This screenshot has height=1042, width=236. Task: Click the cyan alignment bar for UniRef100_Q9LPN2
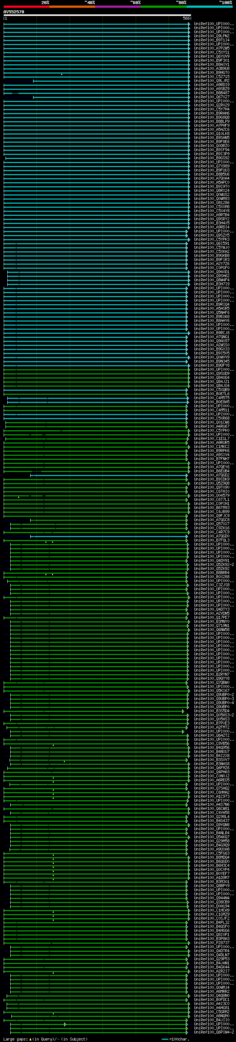[97, 36]
